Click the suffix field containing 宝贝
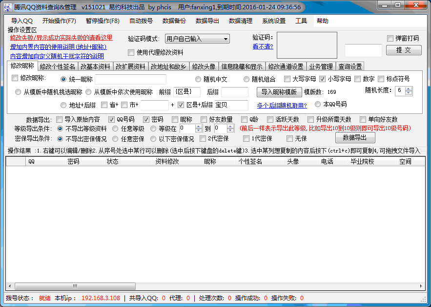The image size is (431, 307). click(231, 105)
